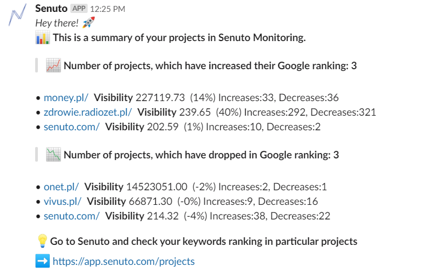The width and height of the screenshot is (448, 280).
Task: Open the https://app.senuto.com/projects link
Action: 124,261
